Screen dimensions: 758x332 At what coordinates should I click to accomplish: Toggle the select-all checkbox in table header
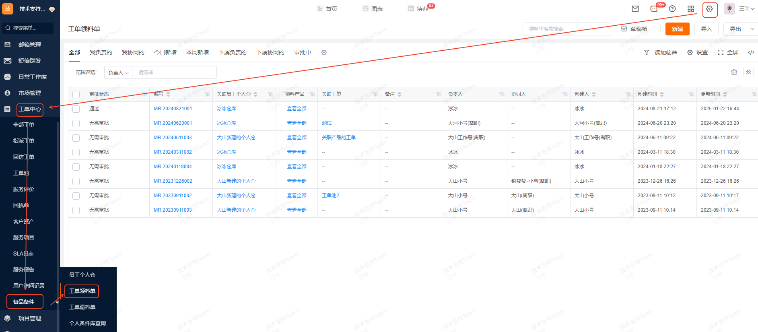click(76, 95)
